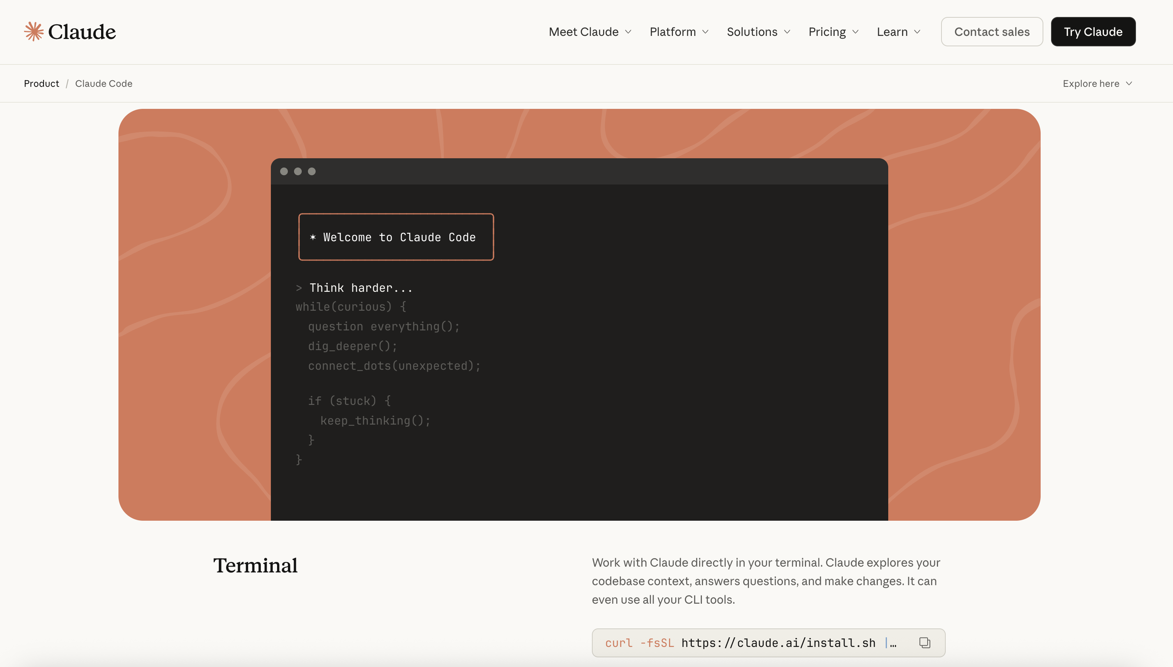Expand the Explore here dropdown

click(x=1097, y=83)
